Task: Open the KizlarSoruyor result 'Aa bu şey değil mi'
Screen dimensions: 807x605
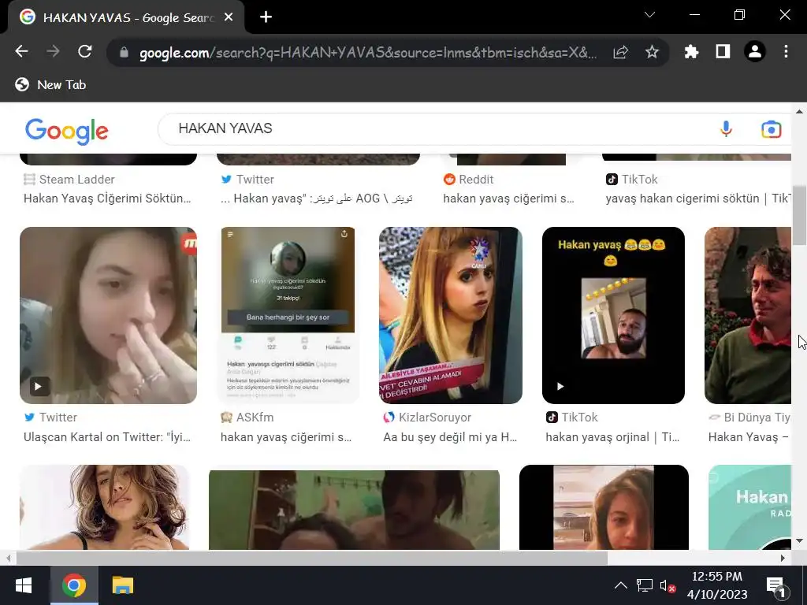Action: (450, 437)
